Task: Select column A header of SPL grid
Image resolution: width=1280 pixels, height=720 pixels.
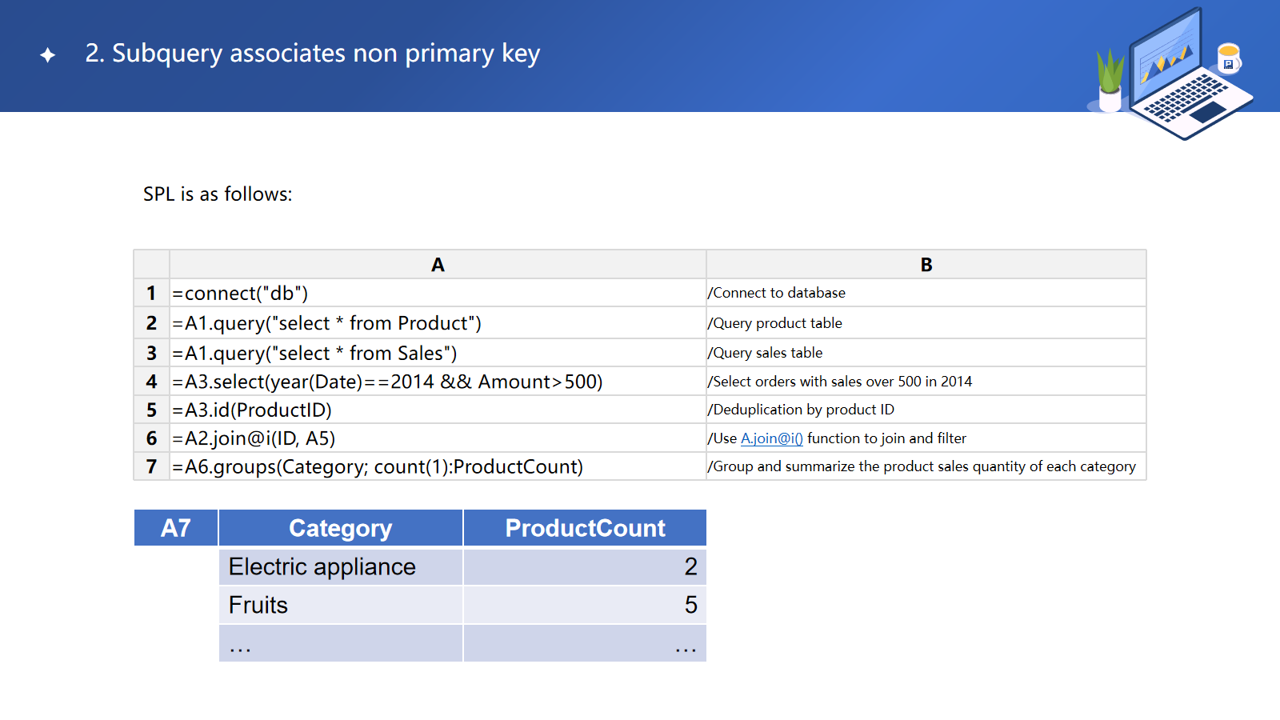Action: tap(438, 265)
